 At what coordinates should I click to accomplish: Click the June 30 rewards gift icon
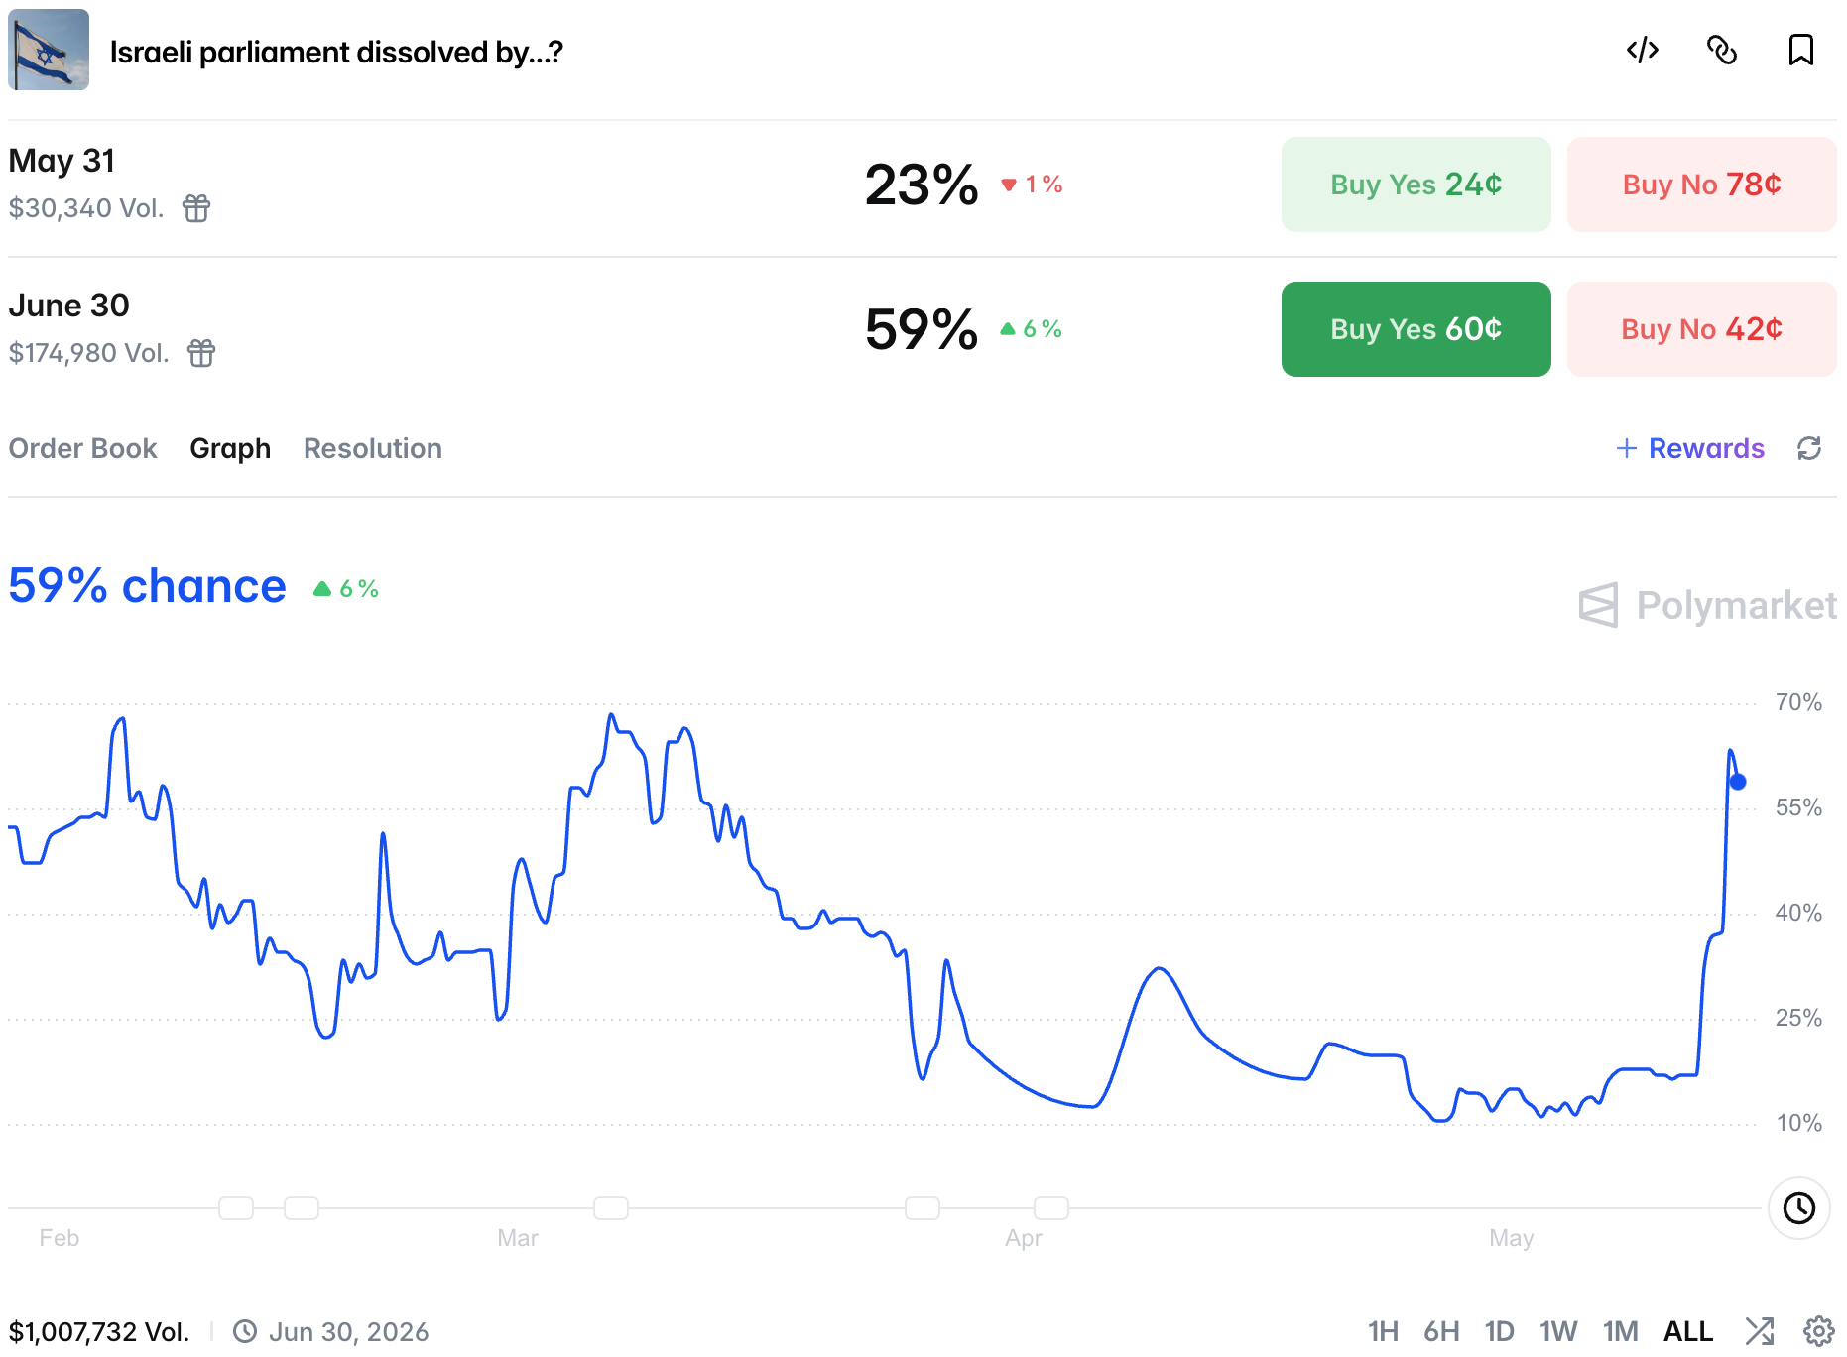(x=201, y=353)
